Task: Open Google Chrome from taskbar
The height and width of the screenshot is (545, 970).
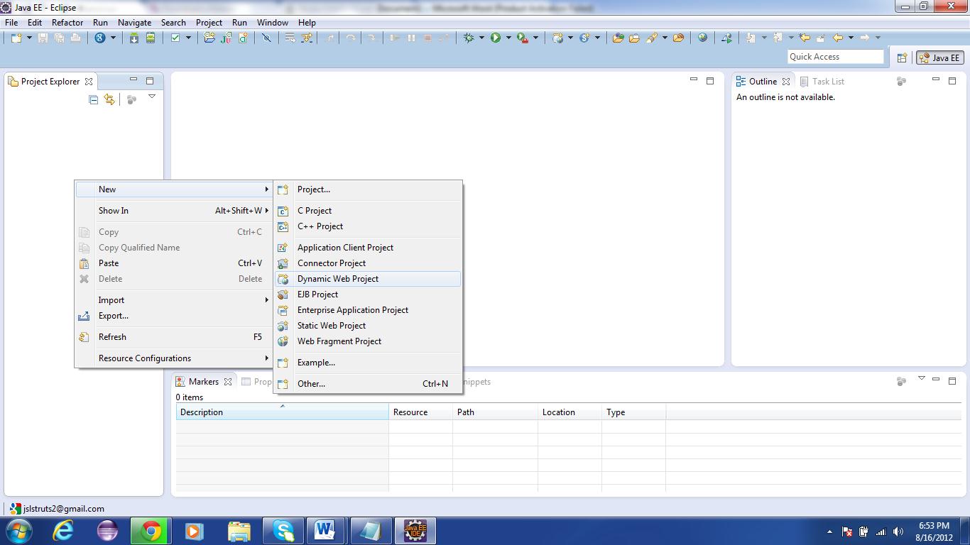Action: pos(151,531)
